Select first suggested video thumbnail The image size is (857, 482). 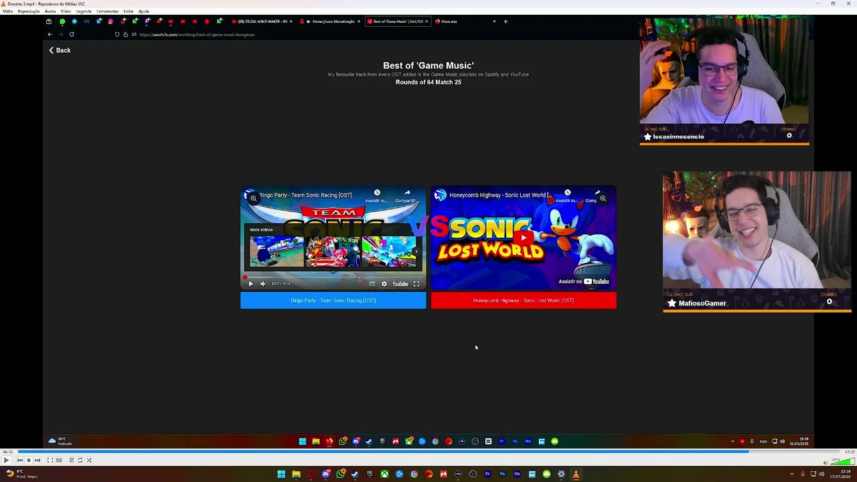point(277,251)
